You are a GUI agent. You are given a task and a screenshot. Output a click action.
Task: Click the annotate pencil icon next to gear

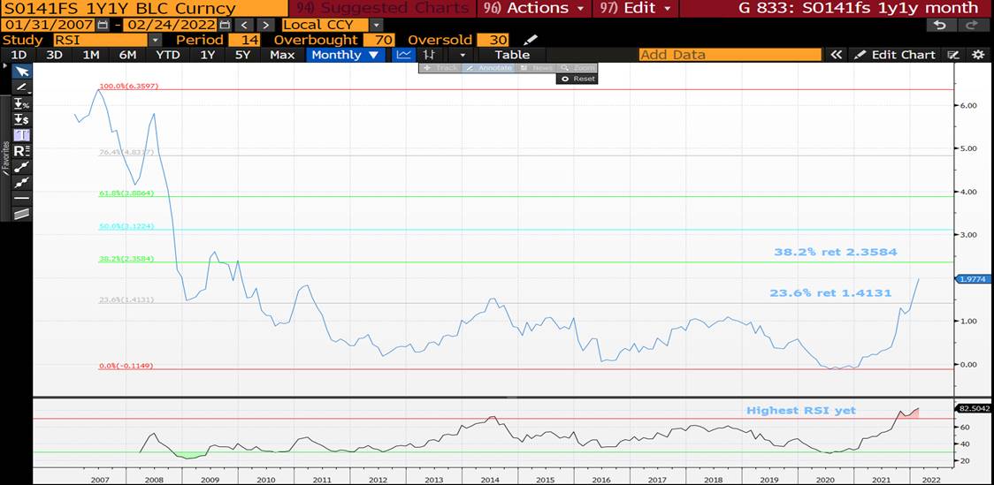click(953, 55)
